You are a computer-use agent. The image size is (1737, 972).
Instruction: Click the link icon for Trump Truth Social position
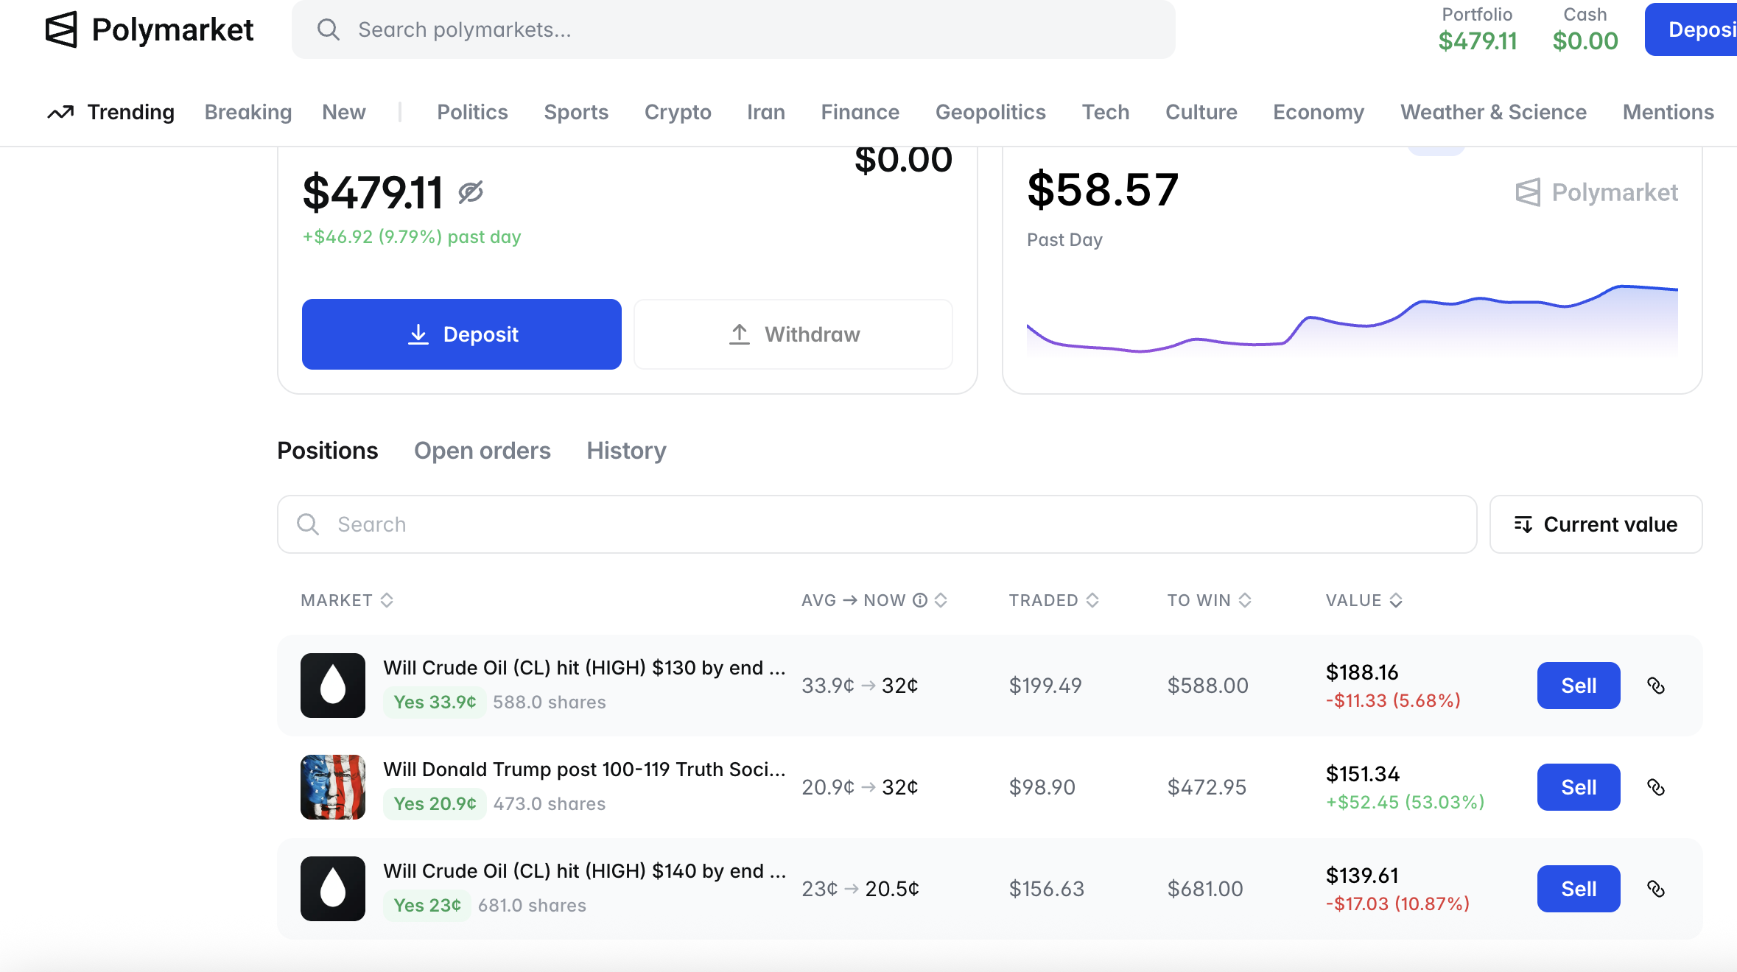(1656, 787)
